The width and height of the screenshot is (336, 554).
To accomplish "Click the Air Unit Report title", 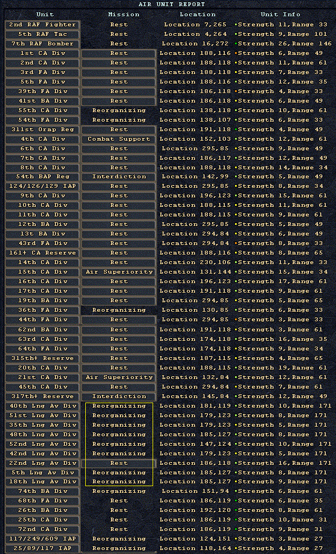I will coord(171,4).
